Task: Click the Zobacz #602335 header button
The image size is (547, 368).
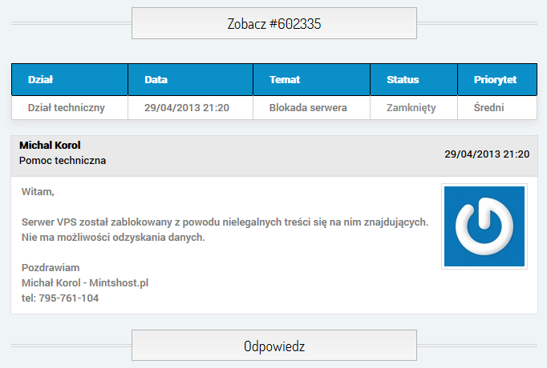Action: click(274, 23)
